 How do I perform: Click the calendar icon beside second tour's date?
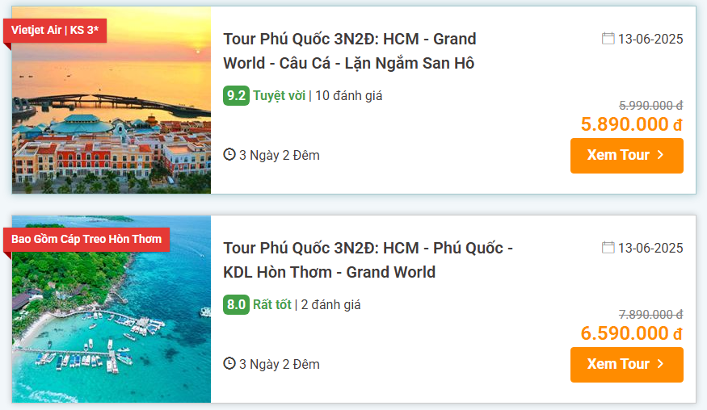point(608,248)
